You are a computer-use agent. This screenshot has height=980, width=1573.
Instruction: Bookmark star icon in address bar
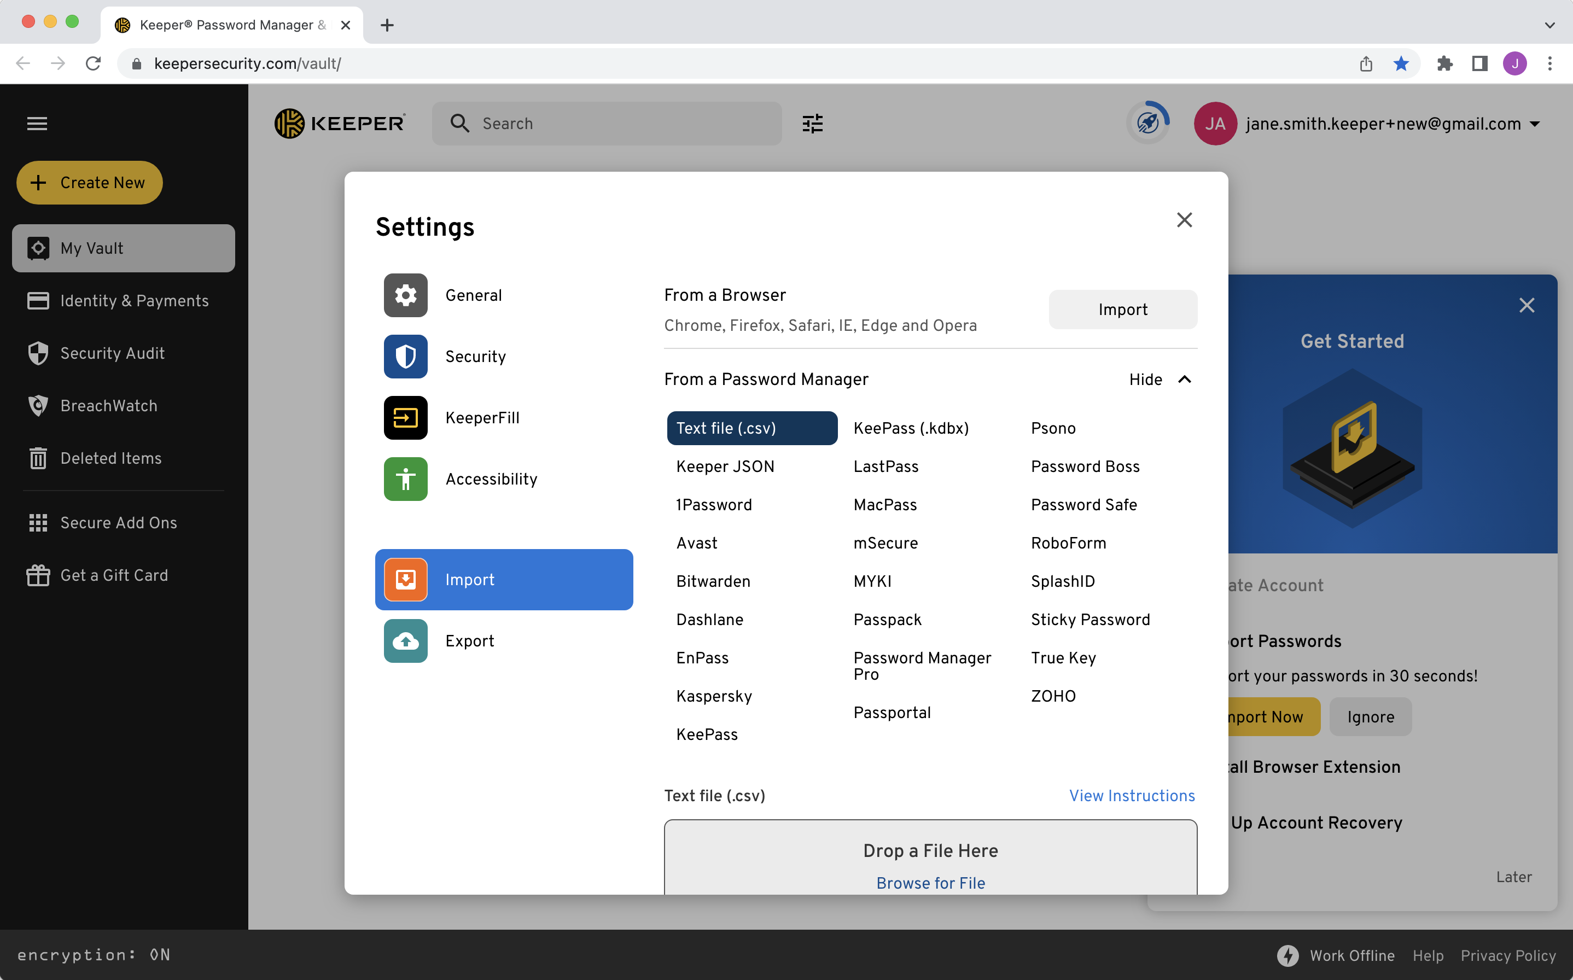pyautogui.click(x=1401, y=63)
